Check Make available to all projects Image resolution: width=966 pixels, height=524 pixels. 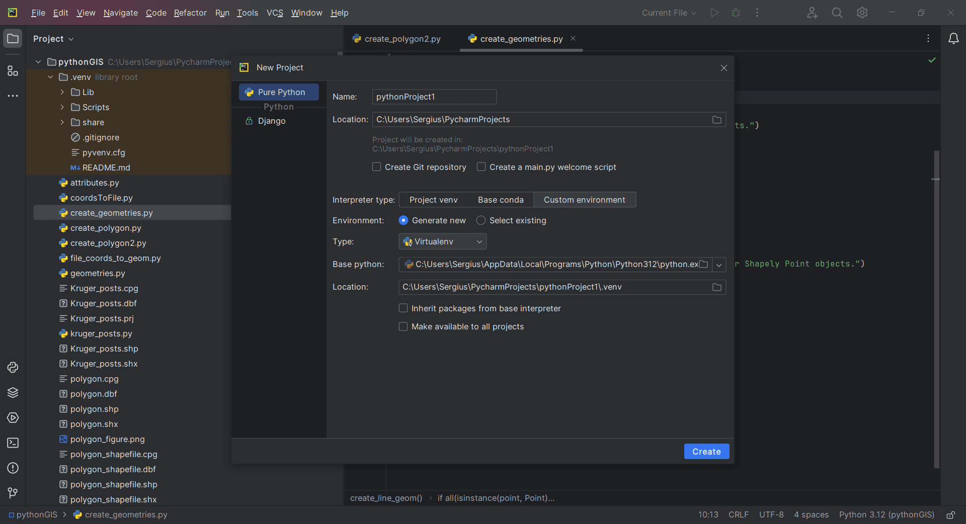tap(403, 326)
